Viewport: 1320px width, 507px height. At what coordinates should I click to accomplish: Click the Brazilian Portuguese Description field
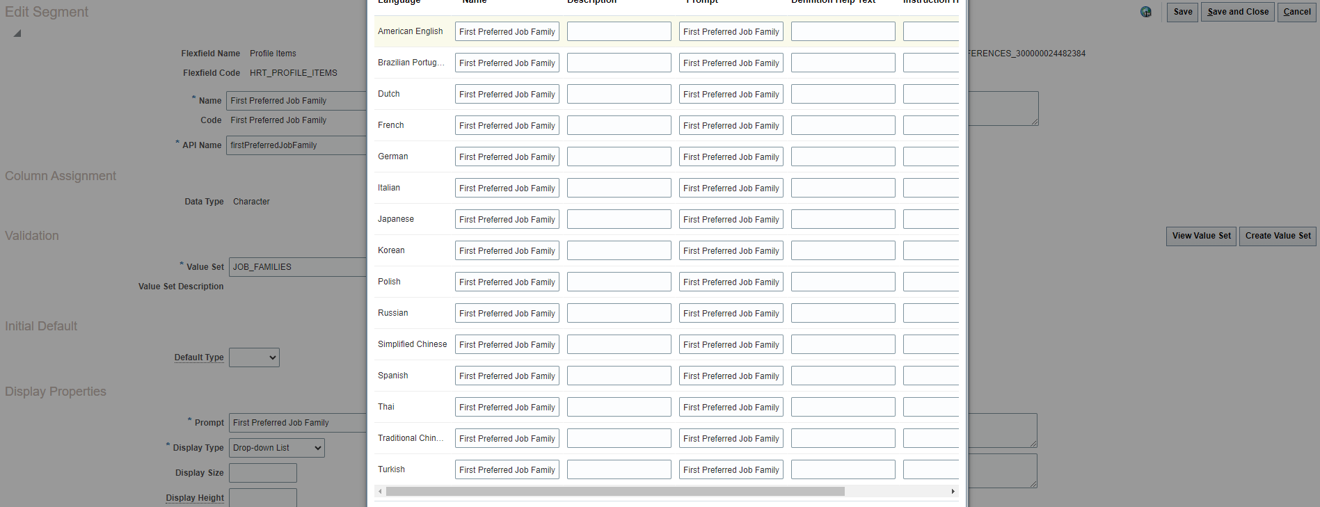(619, 63)
